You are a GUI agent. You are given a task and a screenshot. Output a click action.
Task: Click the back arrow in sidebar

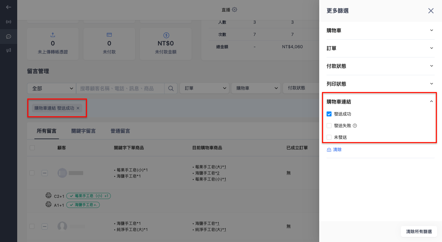point(9,7)
